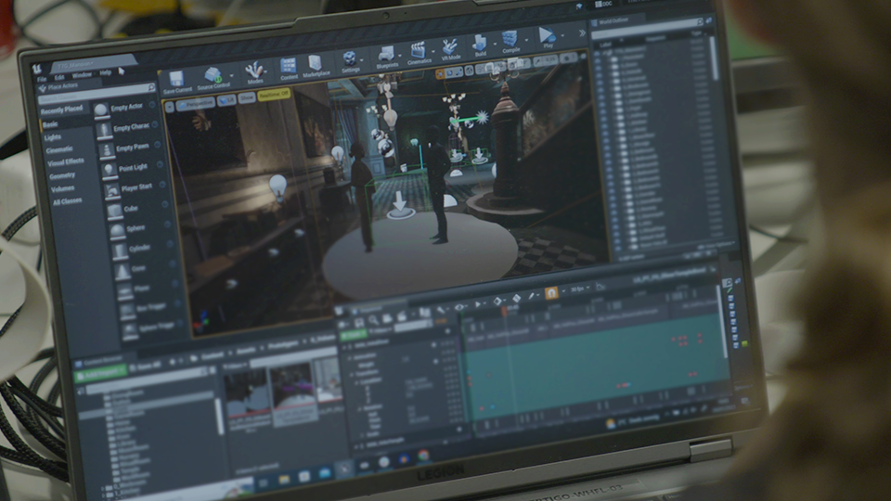The width and height of the screenshot is (891, 501).
Task: Toggle the orange magnet snapping icon in Sequencer
Action: (550, 293)
